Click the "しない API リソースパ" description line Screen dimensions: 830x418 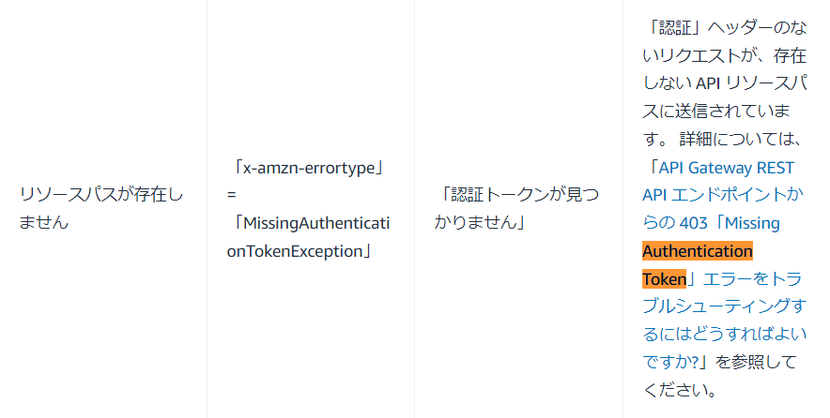click(723, 84)
